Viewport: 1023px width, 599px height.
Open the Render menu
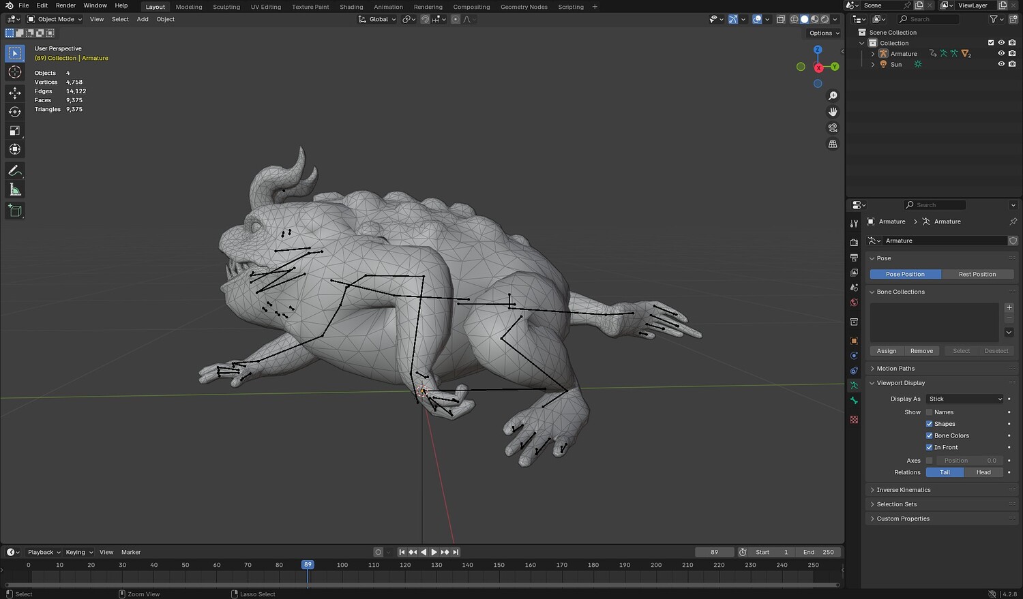pos(65,5)
